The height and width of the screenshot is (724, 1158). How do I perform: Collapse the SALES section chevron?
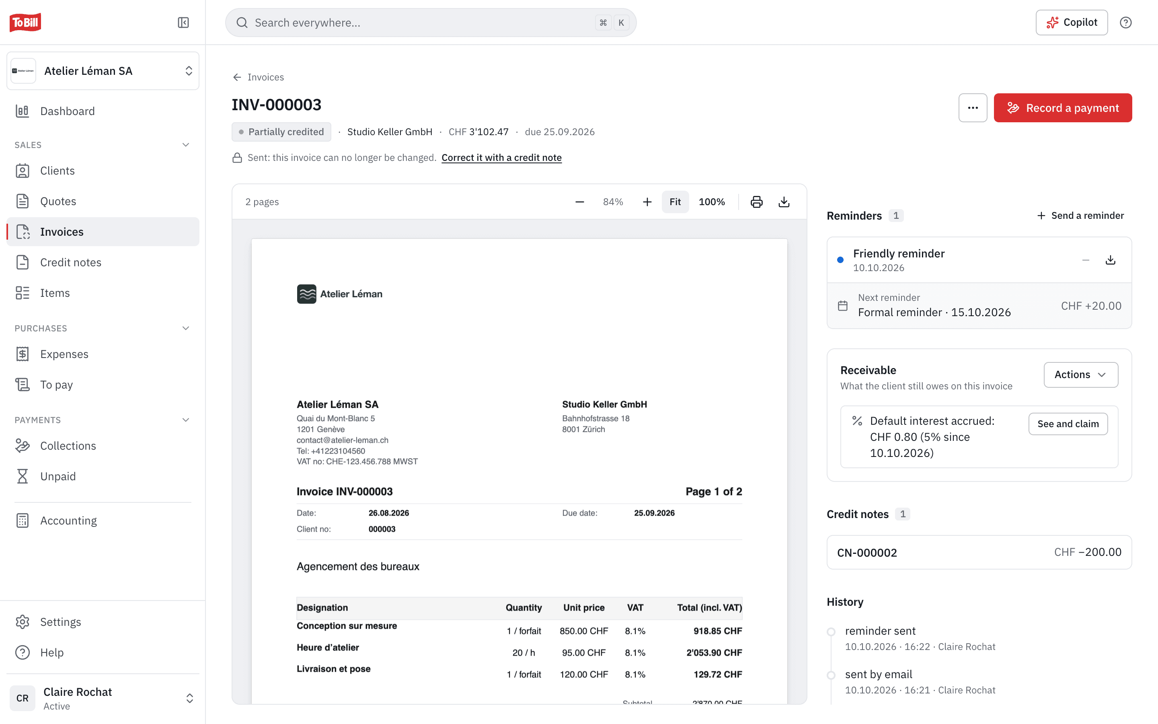tap(186, 145)
